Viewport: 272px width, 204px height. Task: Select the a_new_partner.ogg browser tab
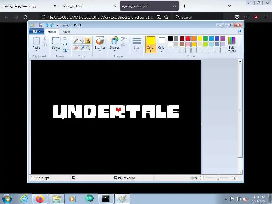tap(135, 6)
